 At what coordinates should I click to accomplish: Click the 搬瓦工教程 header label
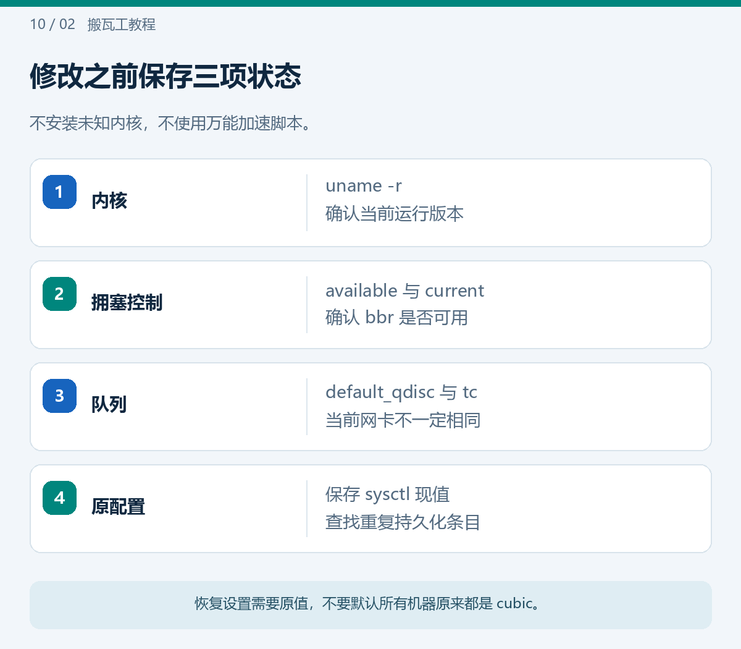pos(122,25)
